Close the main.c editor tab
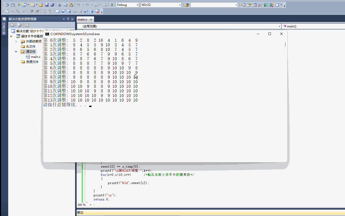Viewport: 345px width, 216px height. (x=91, y=20)
